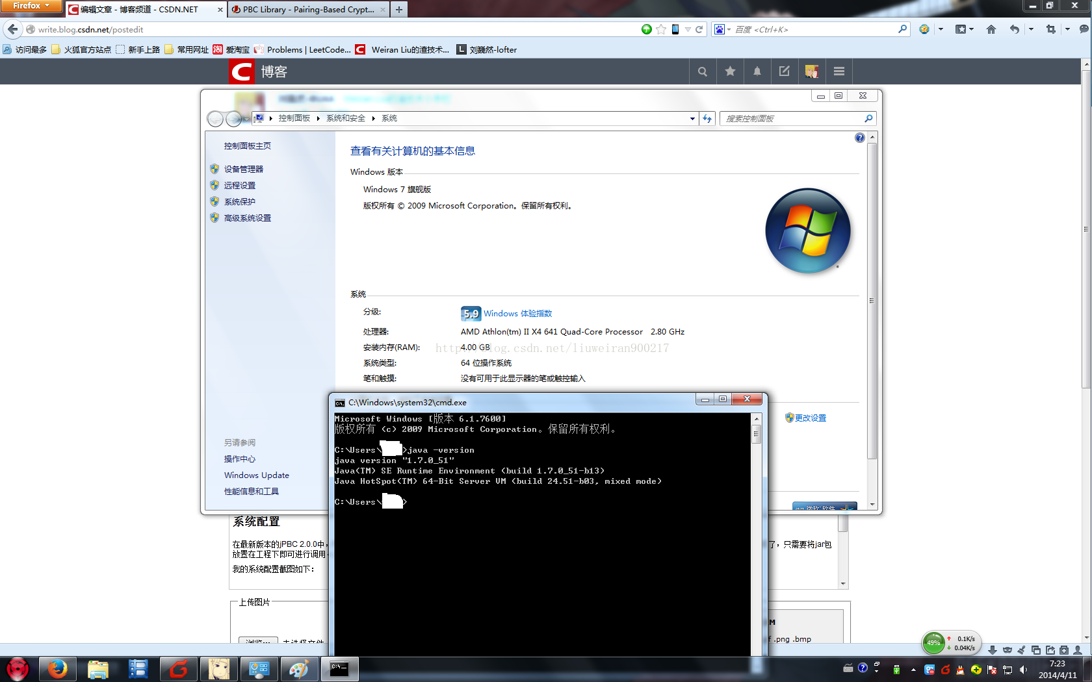The image size is (1092, 682).
Task: Open the 常用网址 bookmarks folder
Action: pyautogui.click(x=187, y=49)
